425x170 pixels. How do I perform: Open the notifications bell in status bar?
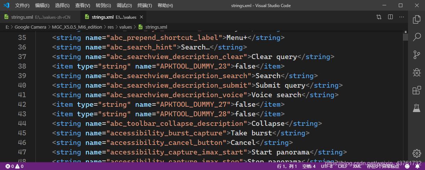(417, 166)
